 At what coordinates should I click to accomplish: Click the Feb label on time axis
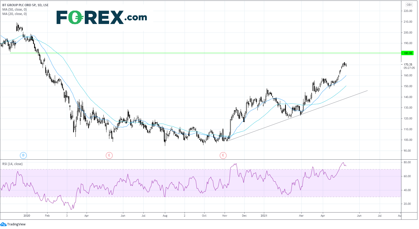pos(47,216)
